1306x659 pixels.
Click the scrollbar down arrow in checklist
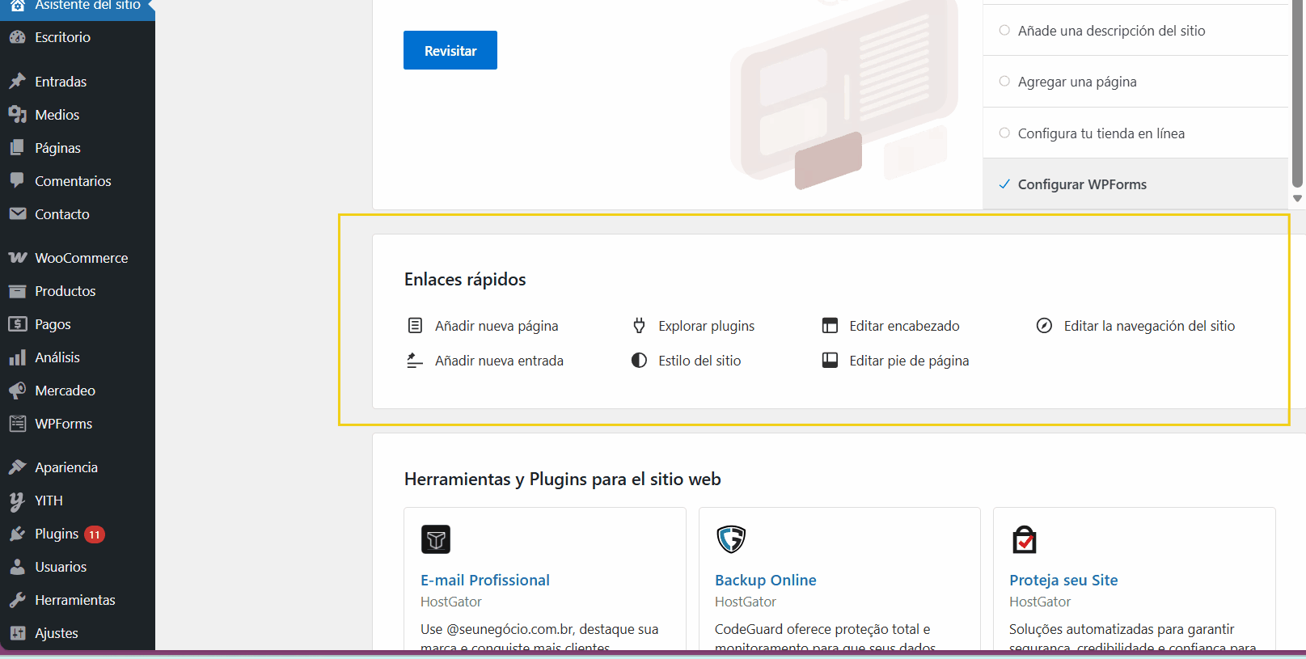click(x=1297, y=198)
